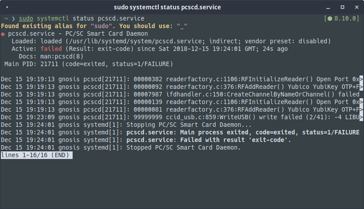Click the prompt chevron arrow after the tilde
Viewport: 364px width, 209px height.
pos(13,19)
